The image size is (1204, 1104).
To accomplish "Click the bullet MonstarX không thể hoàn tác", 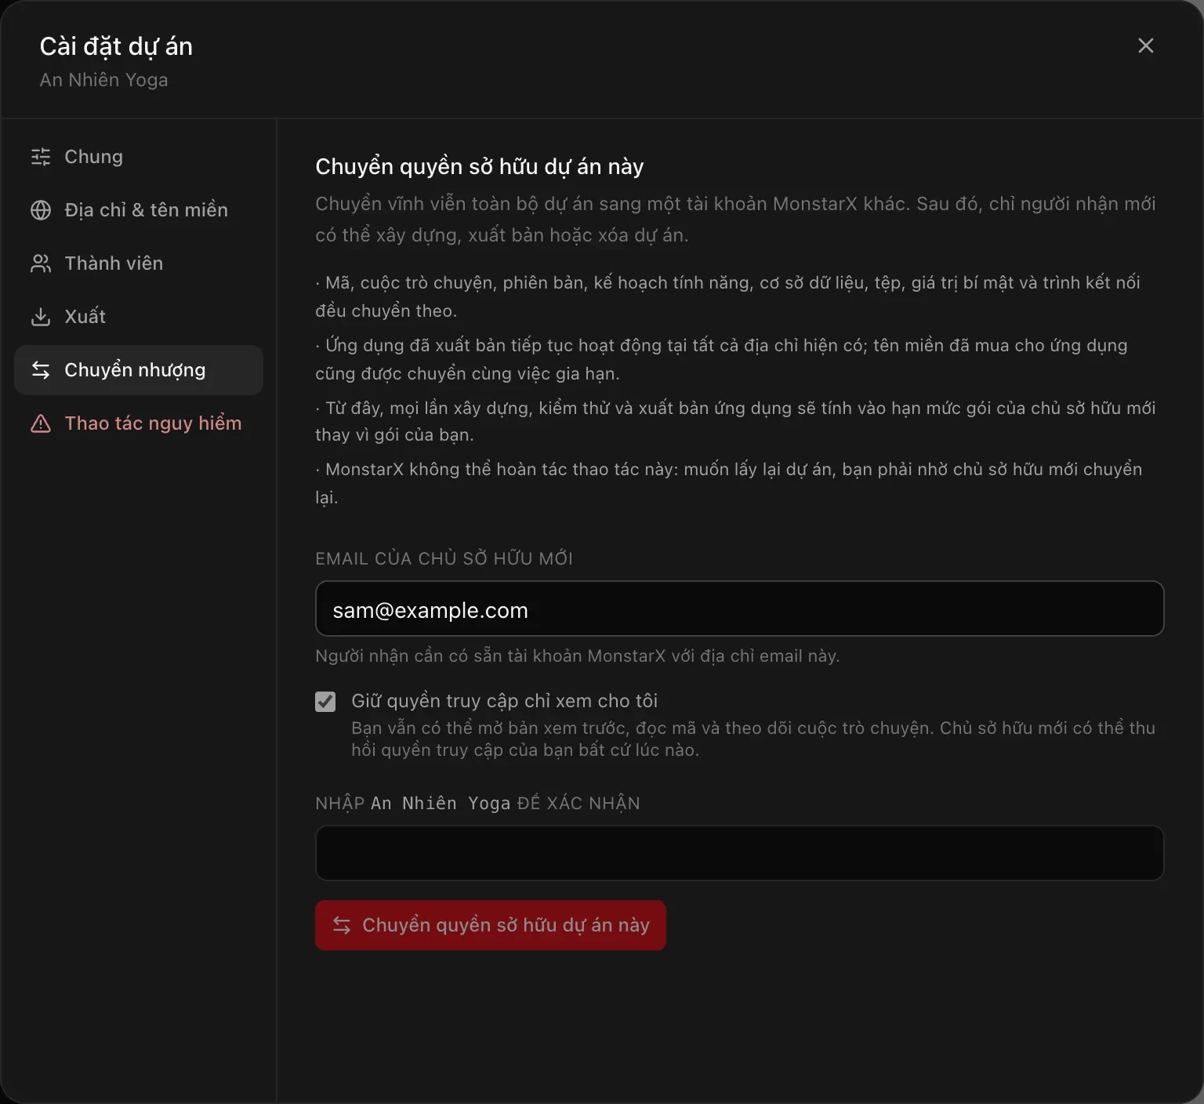I will pos(729,483).
